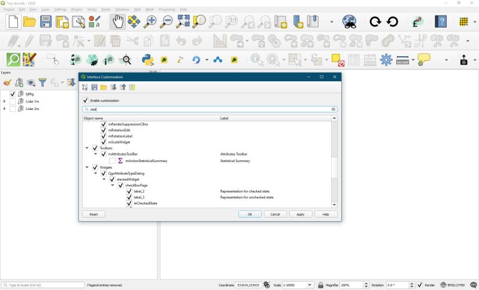Click Expand All icon in customization dialog
Image resolution: width=479 pixels, height=290 pixels.
click(x=113, y=87)
